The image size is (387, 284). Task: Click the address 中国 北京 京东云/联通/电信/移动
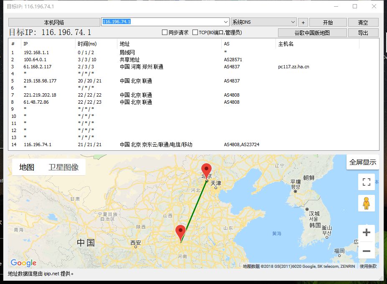pyautogui.click(x=156, y=144)
